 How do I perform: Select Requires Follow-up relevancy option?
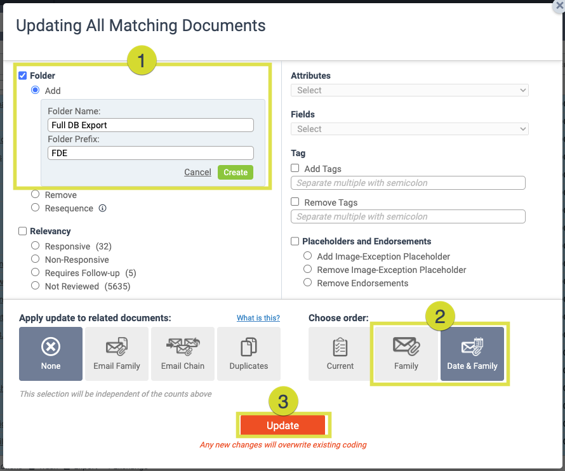(36, 272)
